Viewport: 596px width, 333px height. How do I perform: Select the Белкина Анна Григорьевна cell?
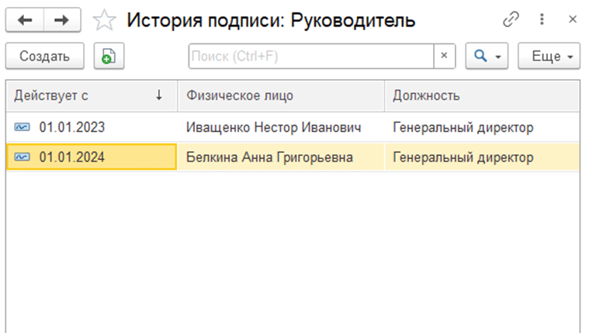point(269,158)
